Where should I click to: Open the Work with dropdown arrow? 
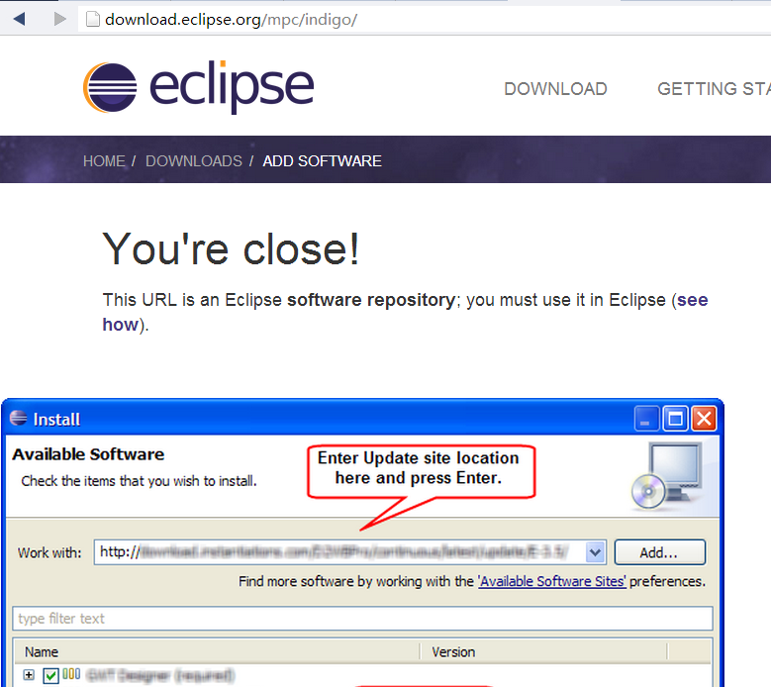[595, 552]
